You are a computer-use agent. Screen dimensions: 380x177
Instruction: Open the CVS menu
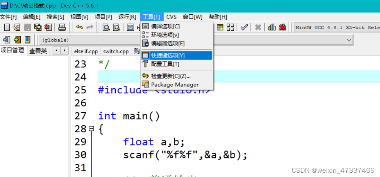[x=171, y=17]
